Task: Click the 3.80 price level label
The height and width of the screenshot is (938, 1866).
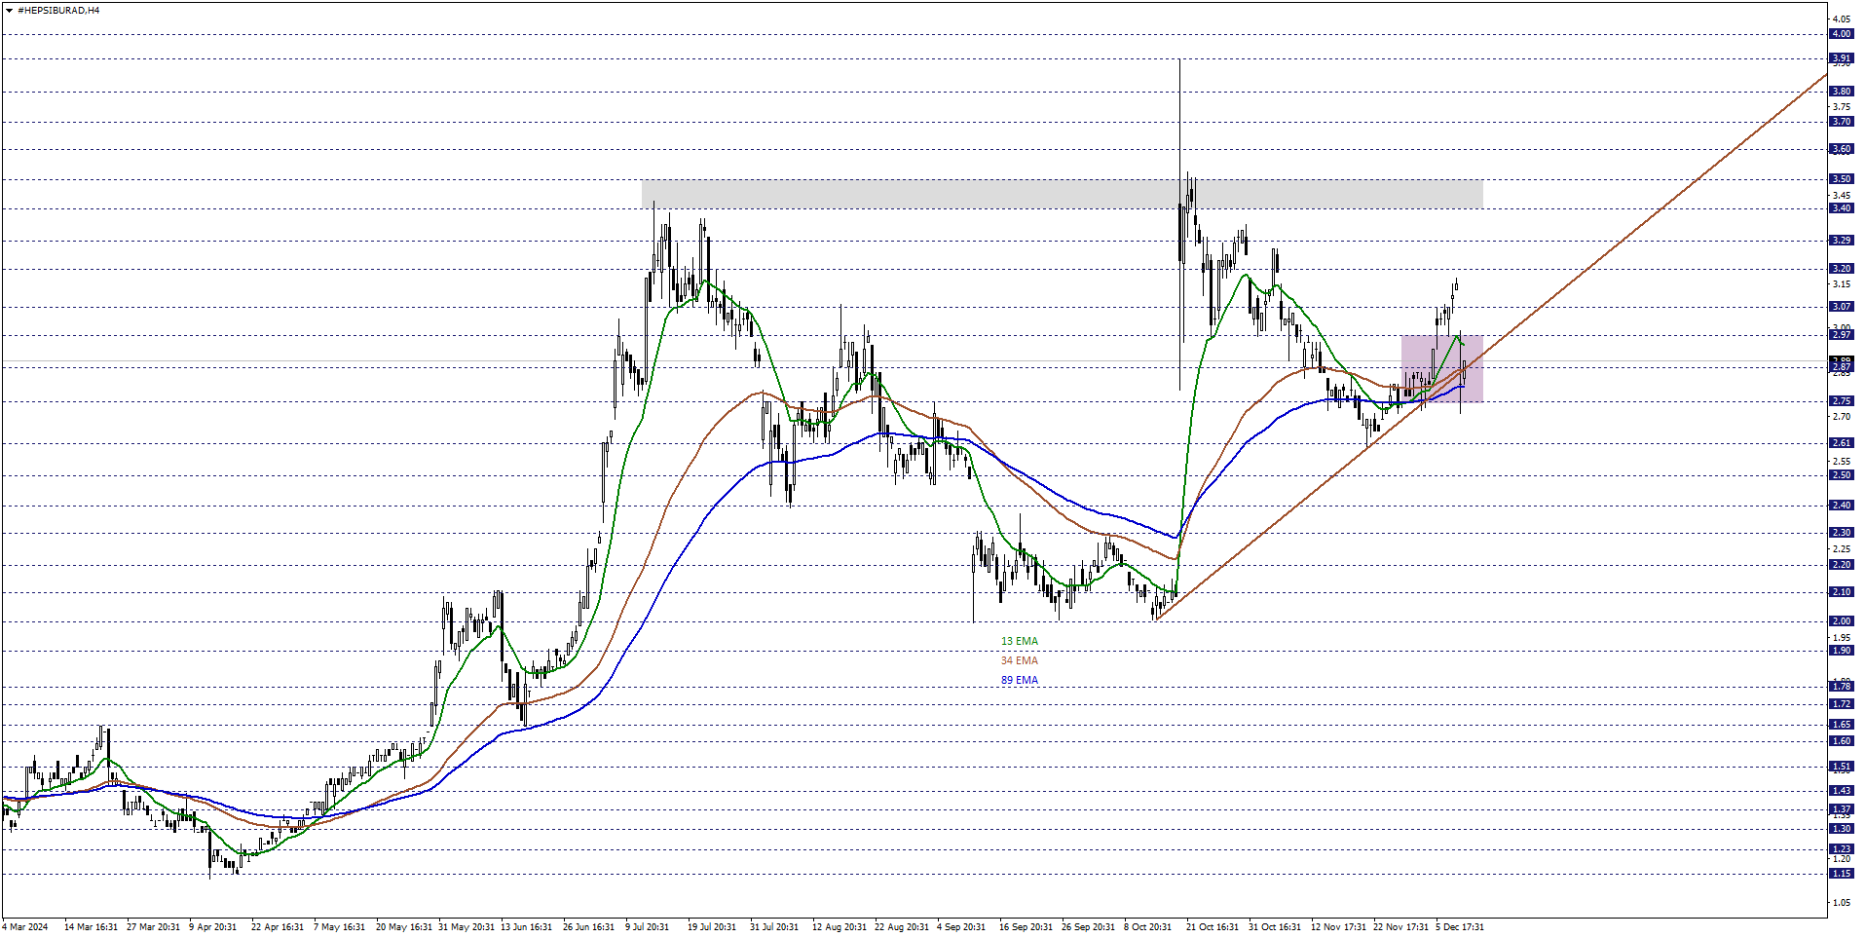Action: [x=1841, y=92]
